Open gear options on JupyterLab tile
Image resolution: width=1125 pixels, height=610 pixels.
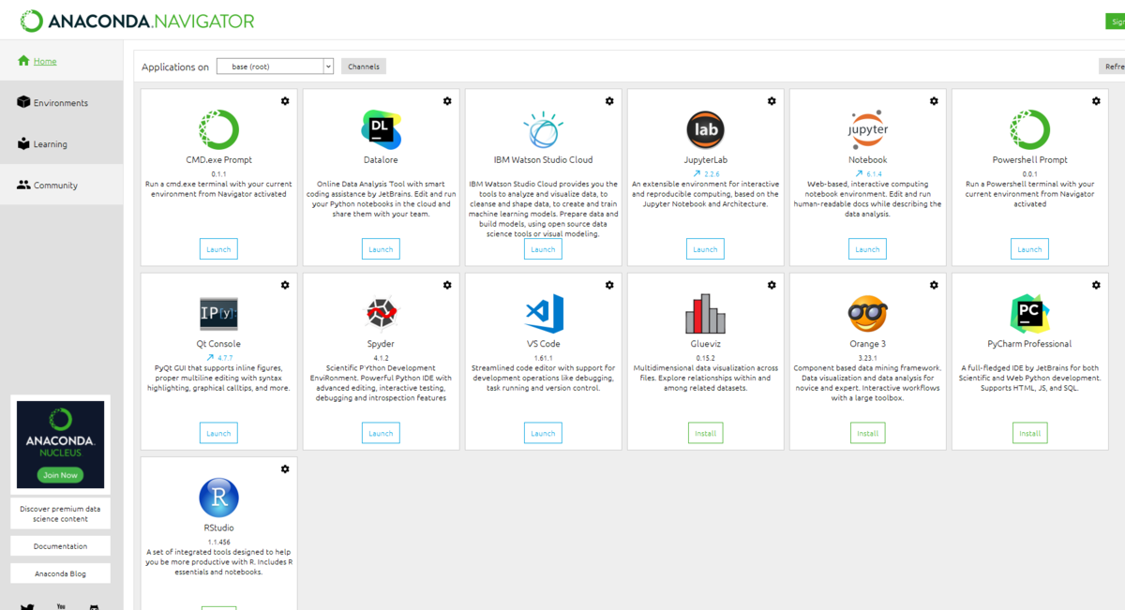click(x=772, y=101)
